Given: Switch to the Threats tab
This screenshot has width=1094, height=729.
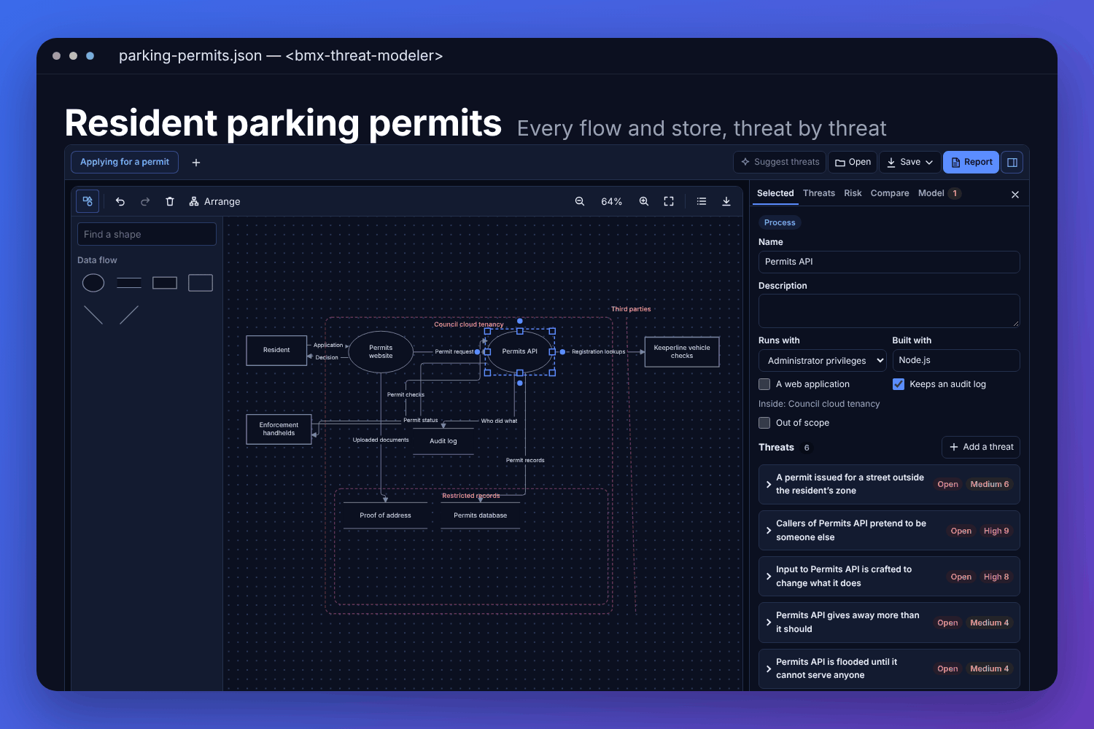Looking at the screenshot, I should tap(819, 193).
